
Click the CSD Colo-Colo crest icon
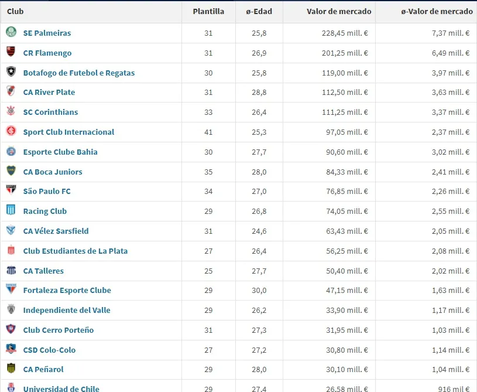[x=11, y=349]
